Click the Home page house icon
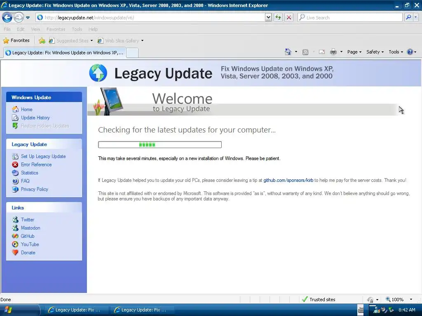 click(x=288, y=52)
